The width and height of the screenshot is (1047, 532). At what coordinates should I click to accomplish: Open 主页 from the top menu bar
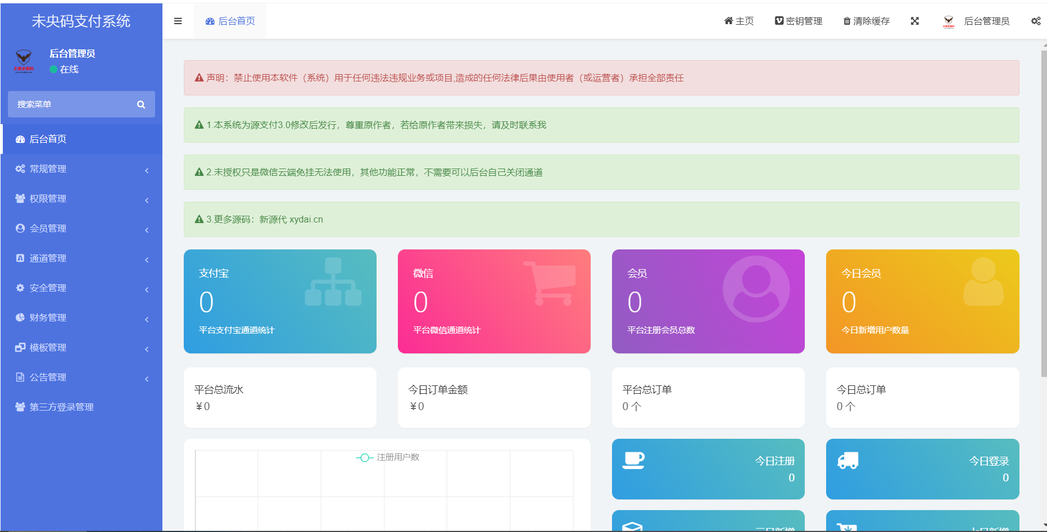coord(739,21)
